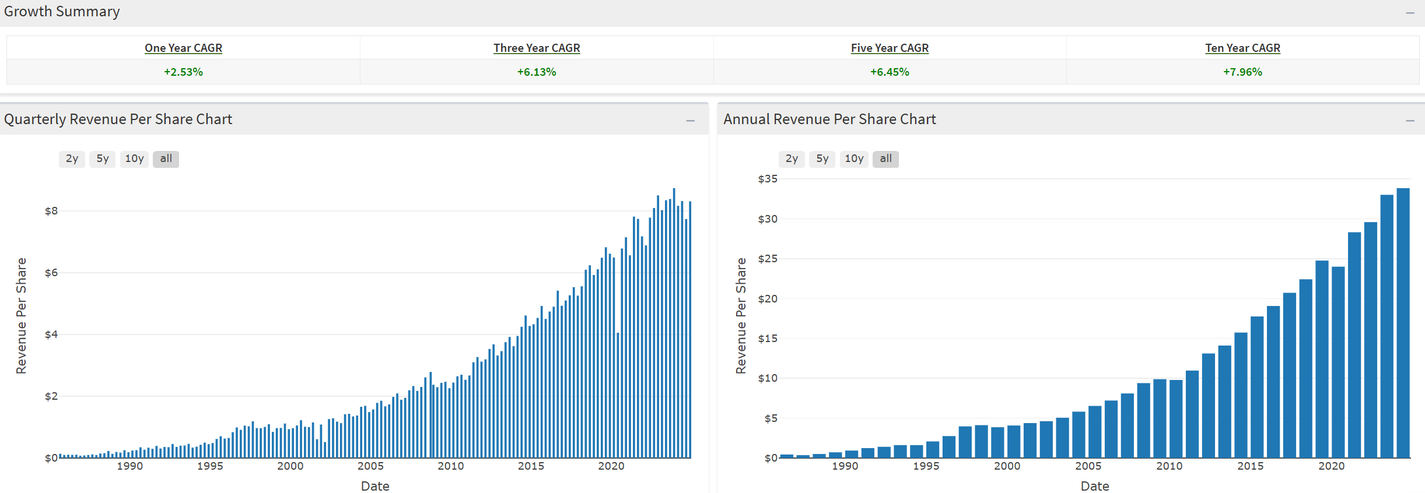Select 5y range on quarterly chart
Viewport: 1425px width, 493px height.
click(x=103, y=159)
